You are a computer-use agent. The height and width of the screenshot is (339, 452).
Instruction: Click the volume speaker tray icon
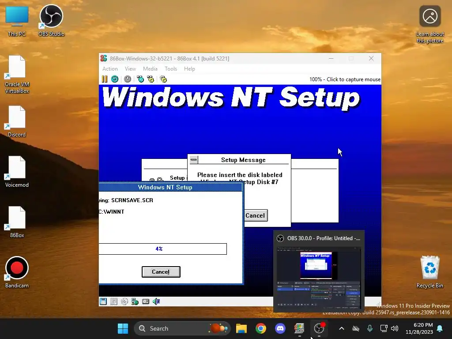395,328
